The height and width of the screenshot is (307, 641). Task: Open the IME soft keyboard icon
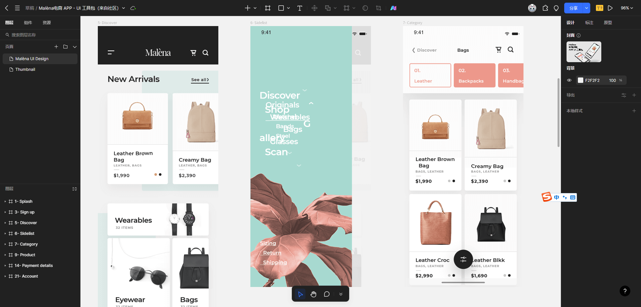(573, 197)
